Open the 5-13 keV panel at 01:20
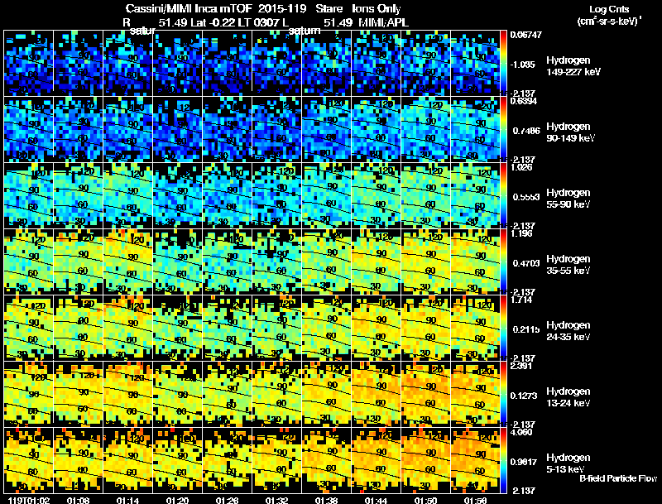 (177, 460)
